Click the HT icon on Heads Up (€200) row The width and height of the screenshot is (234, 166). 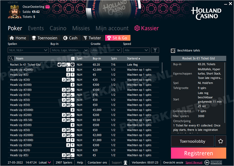pos(68,115)
